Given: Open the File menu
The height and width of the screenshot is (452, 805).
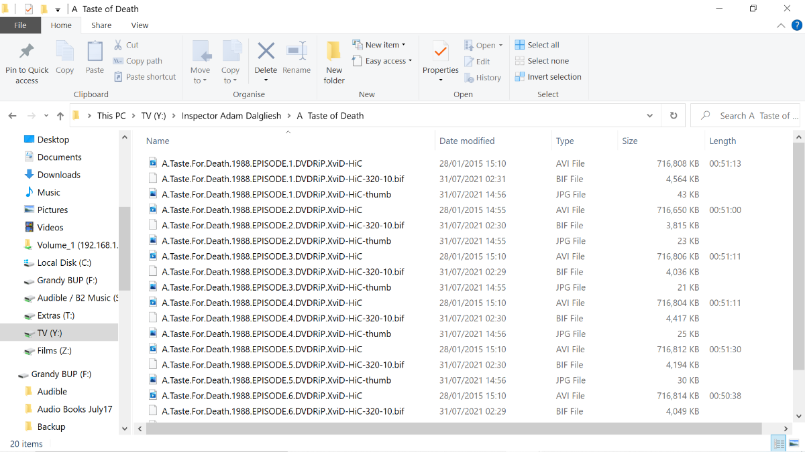Looking at the screenshot, I should point(20,25).
